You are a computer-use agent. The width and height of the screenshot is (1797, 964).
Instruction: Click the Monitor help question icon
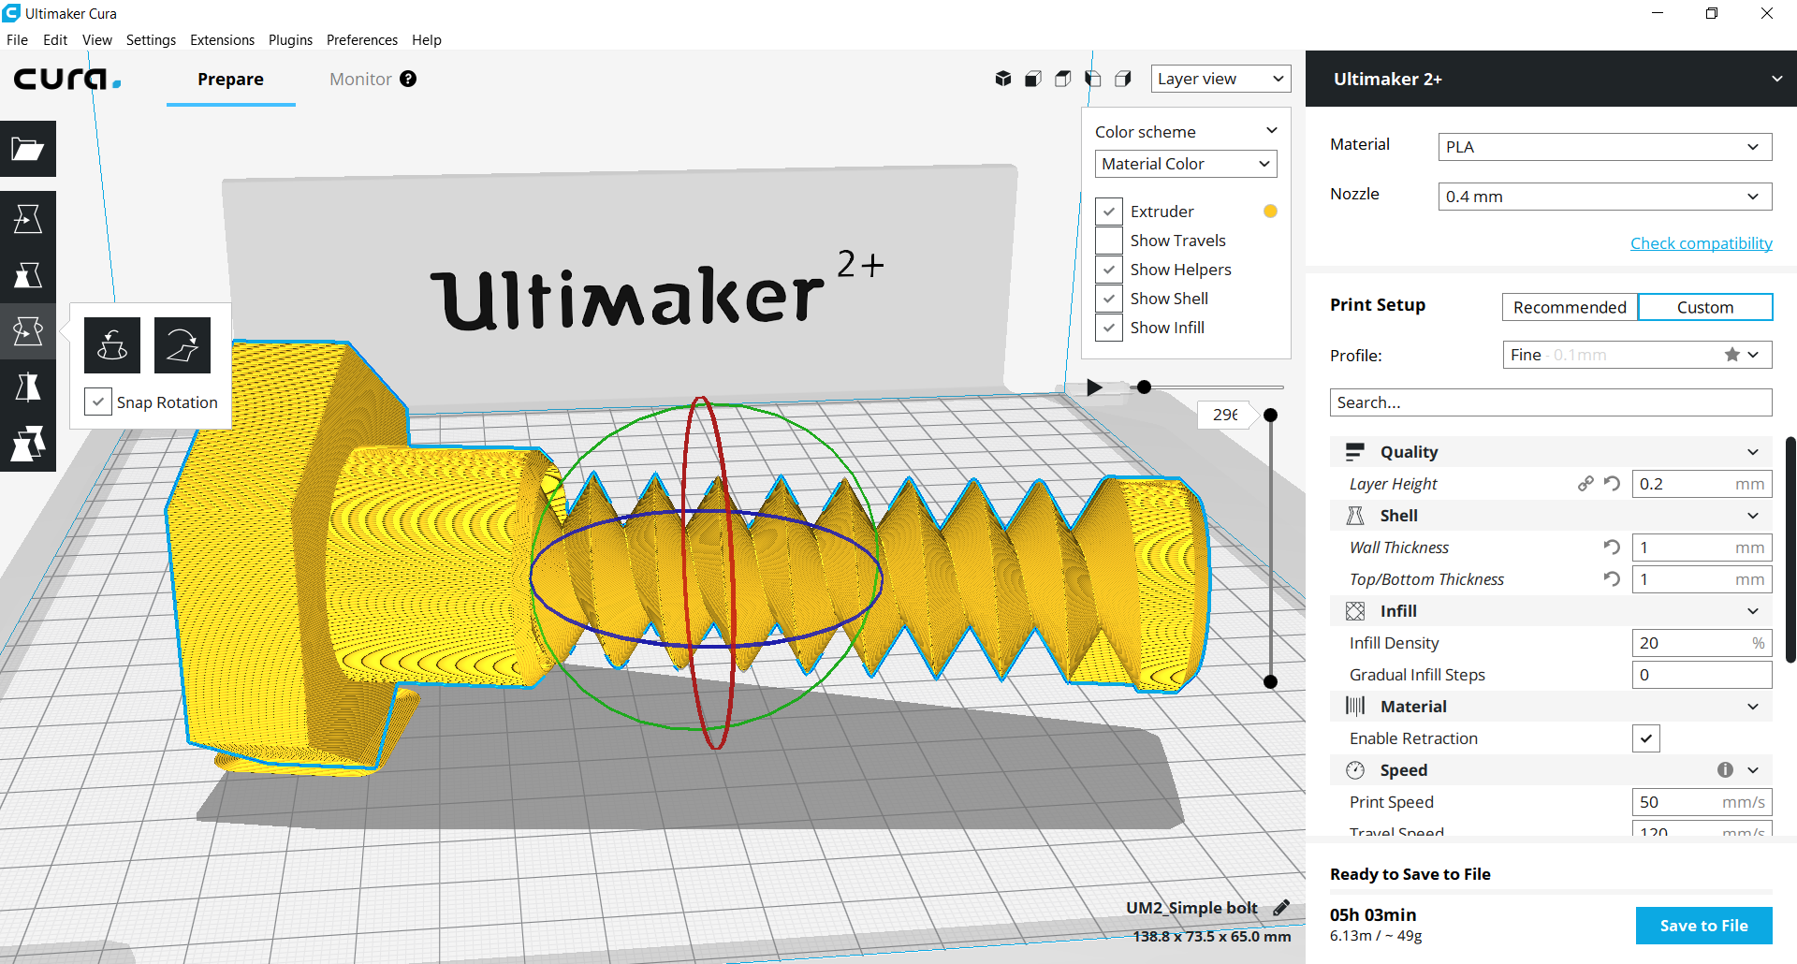click(408, 79)
